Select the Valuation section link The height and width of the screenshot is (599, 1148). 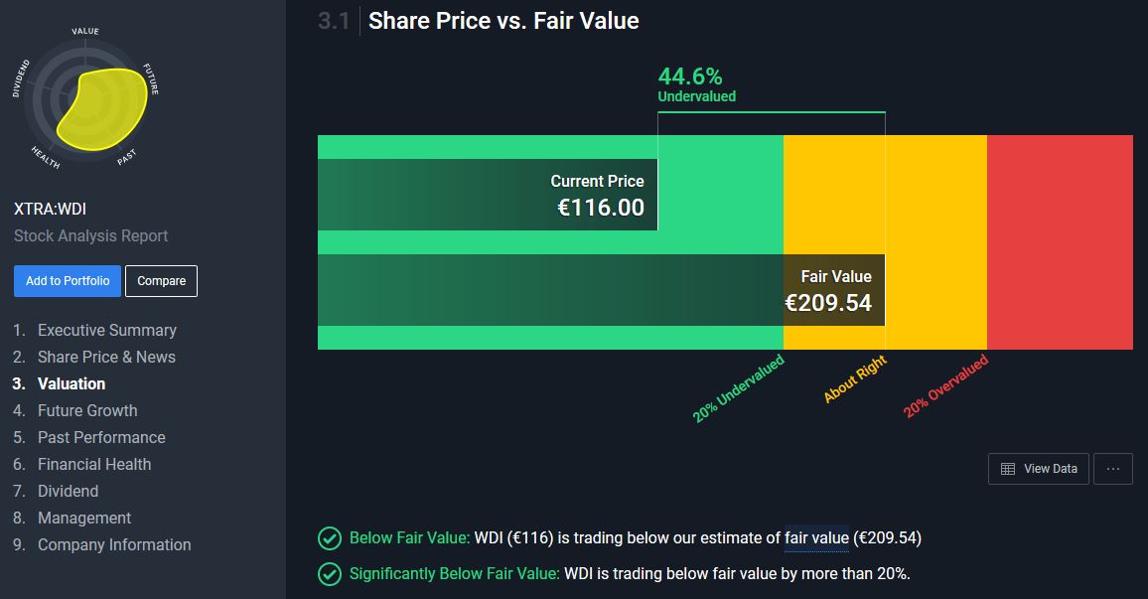(x=72, y=383)
